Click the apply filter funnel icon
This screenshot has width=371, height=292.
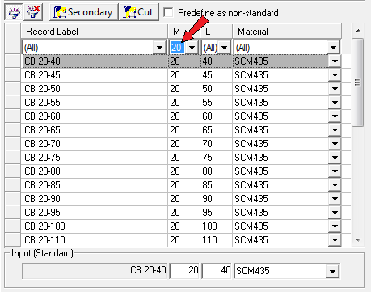tap(14, 12)
